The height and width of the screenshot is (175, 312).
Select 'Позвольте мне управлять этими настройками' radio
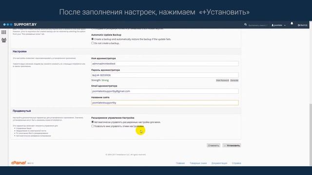point(93,126)
